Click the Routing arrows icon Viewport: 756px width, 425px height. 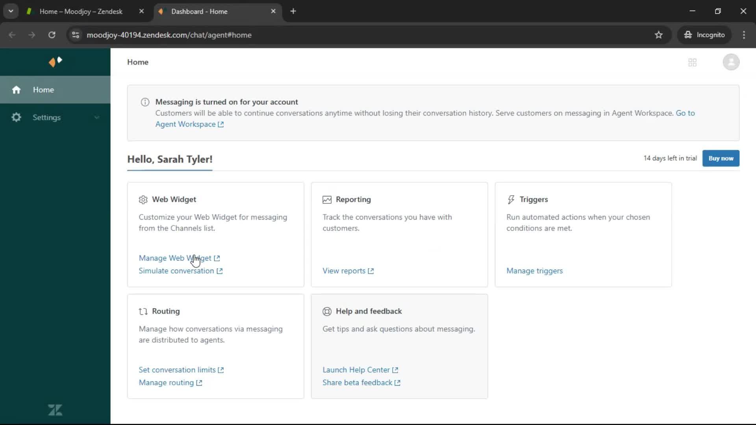(143, 311)
